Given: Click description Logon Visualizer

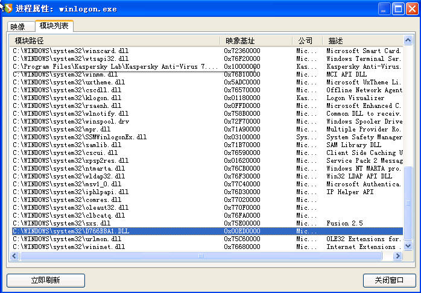Looking at the screenshot, I should (x=355, y=98).
